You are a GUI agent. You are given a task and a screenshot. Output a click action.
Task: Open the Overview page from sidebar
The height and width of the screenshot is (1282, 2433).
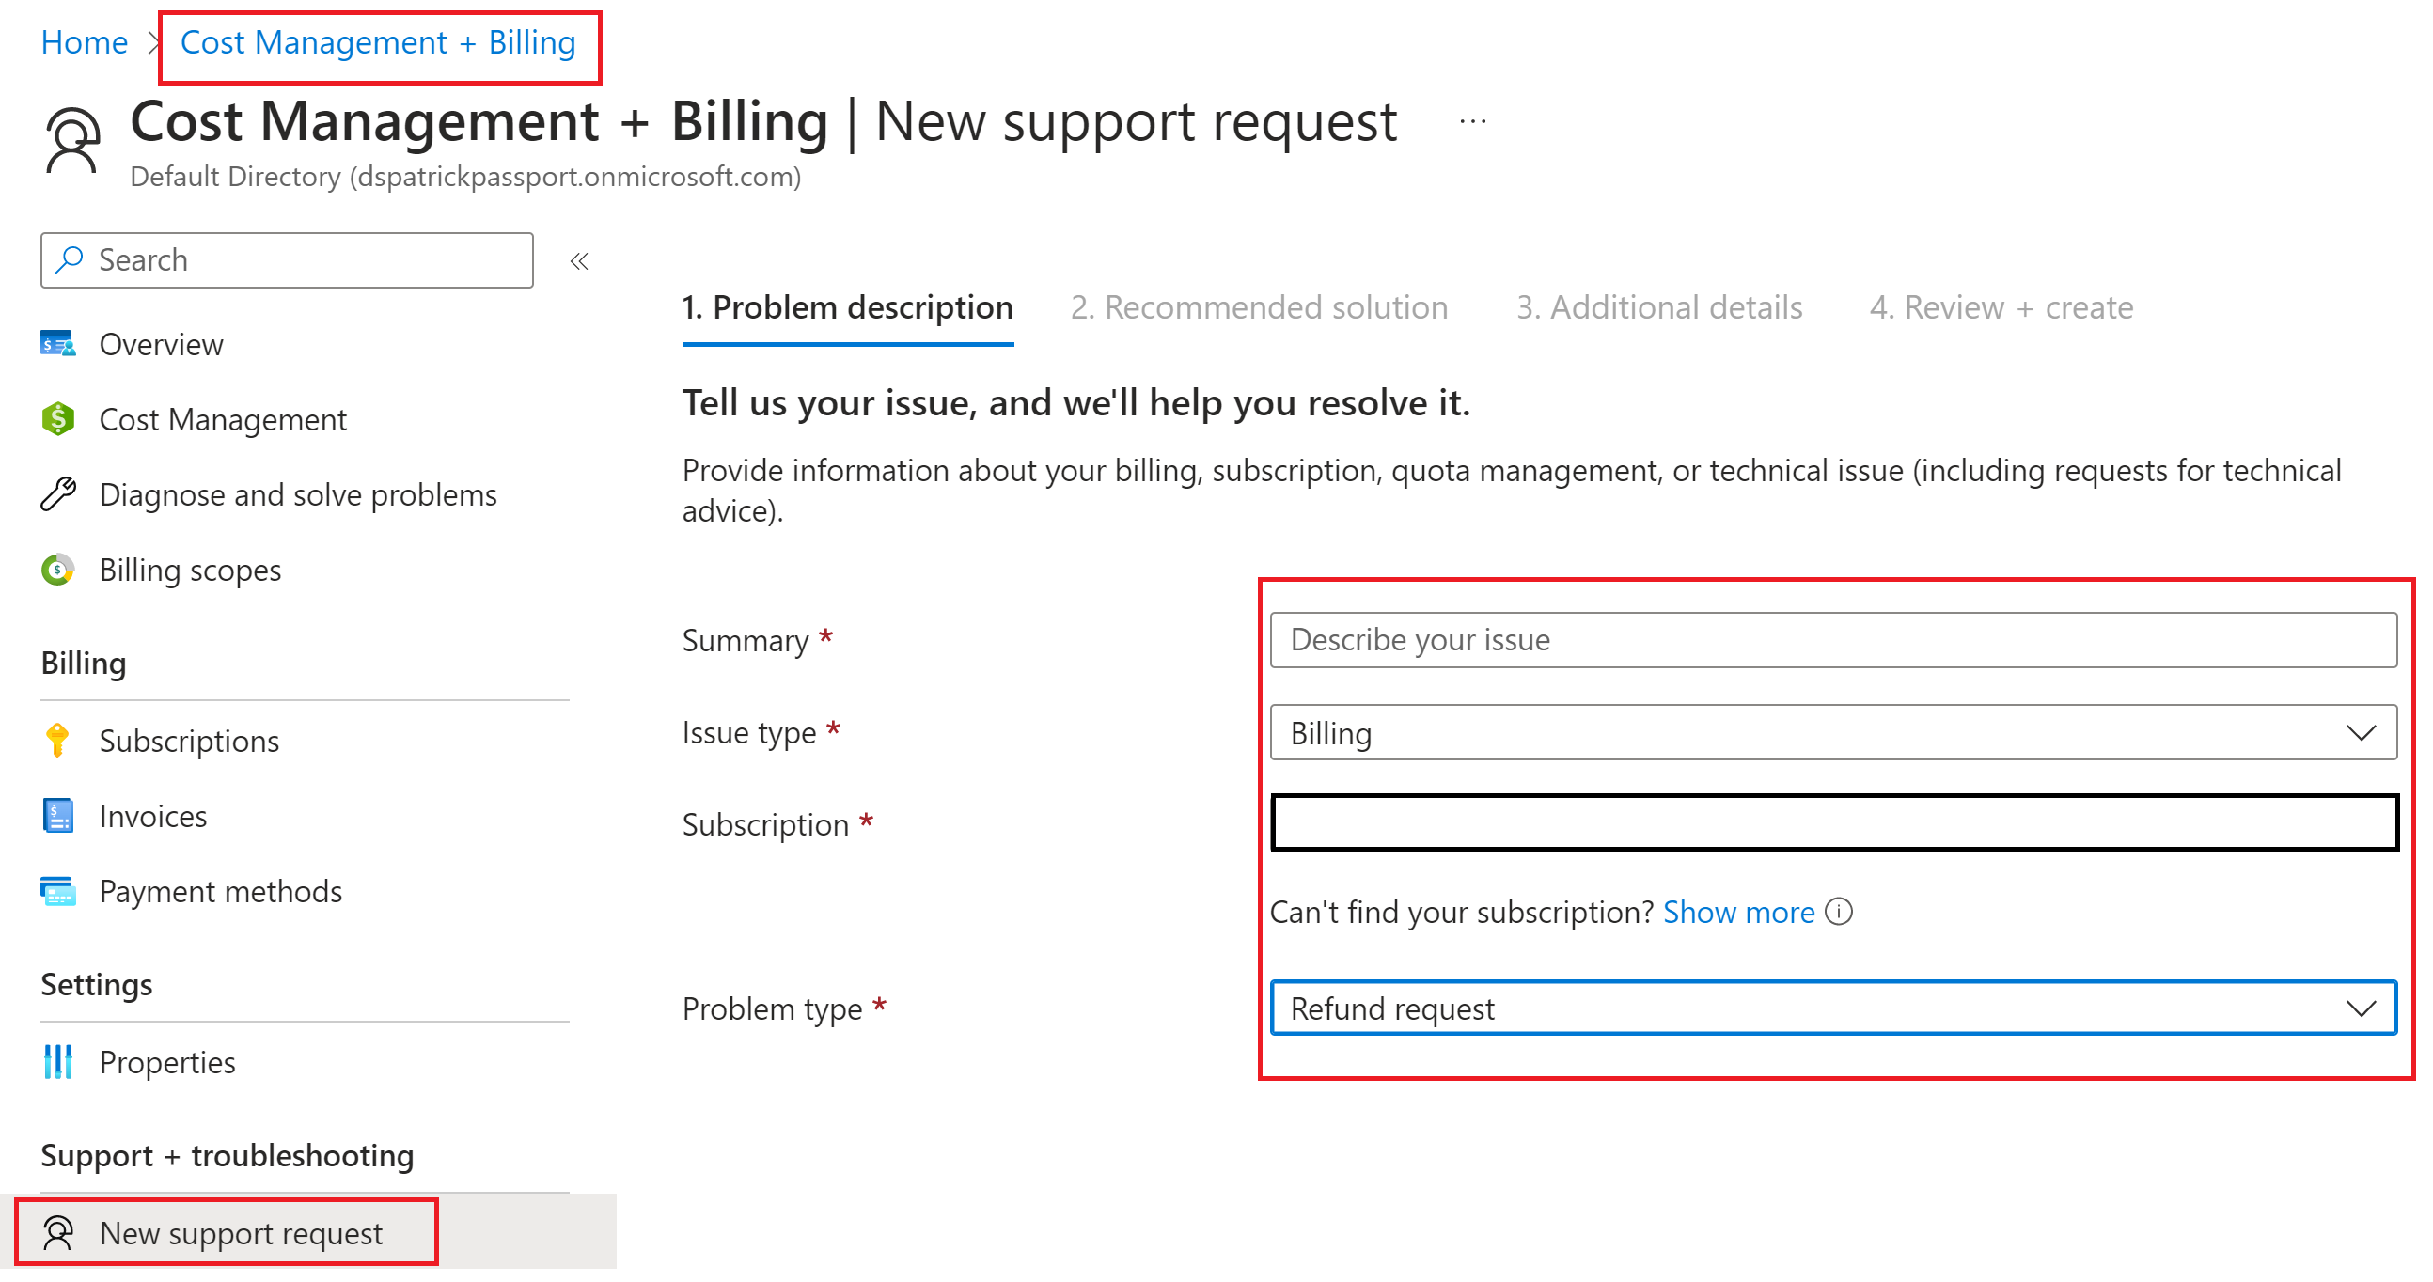[161, 344]
